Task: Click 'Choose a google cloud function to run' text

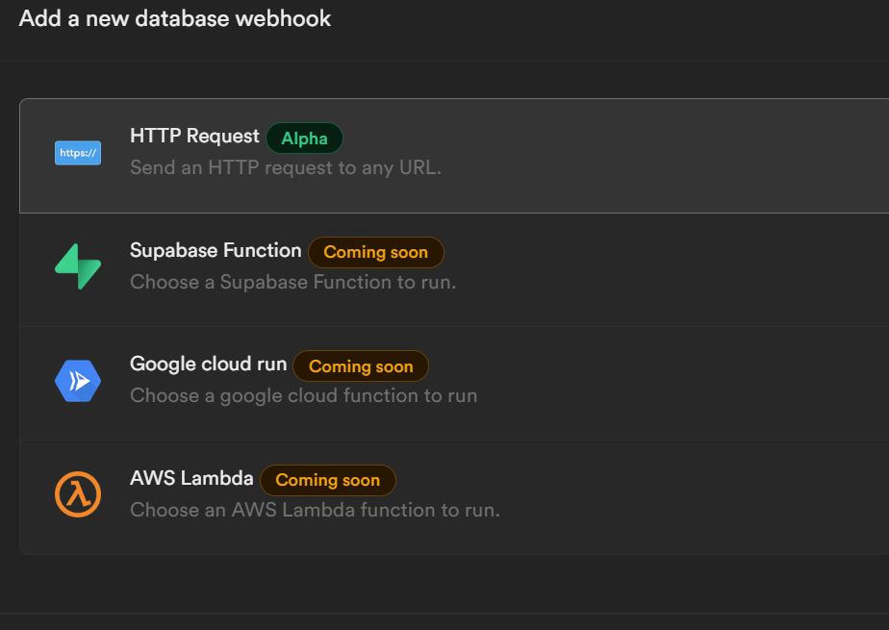Action: [303, 395]
